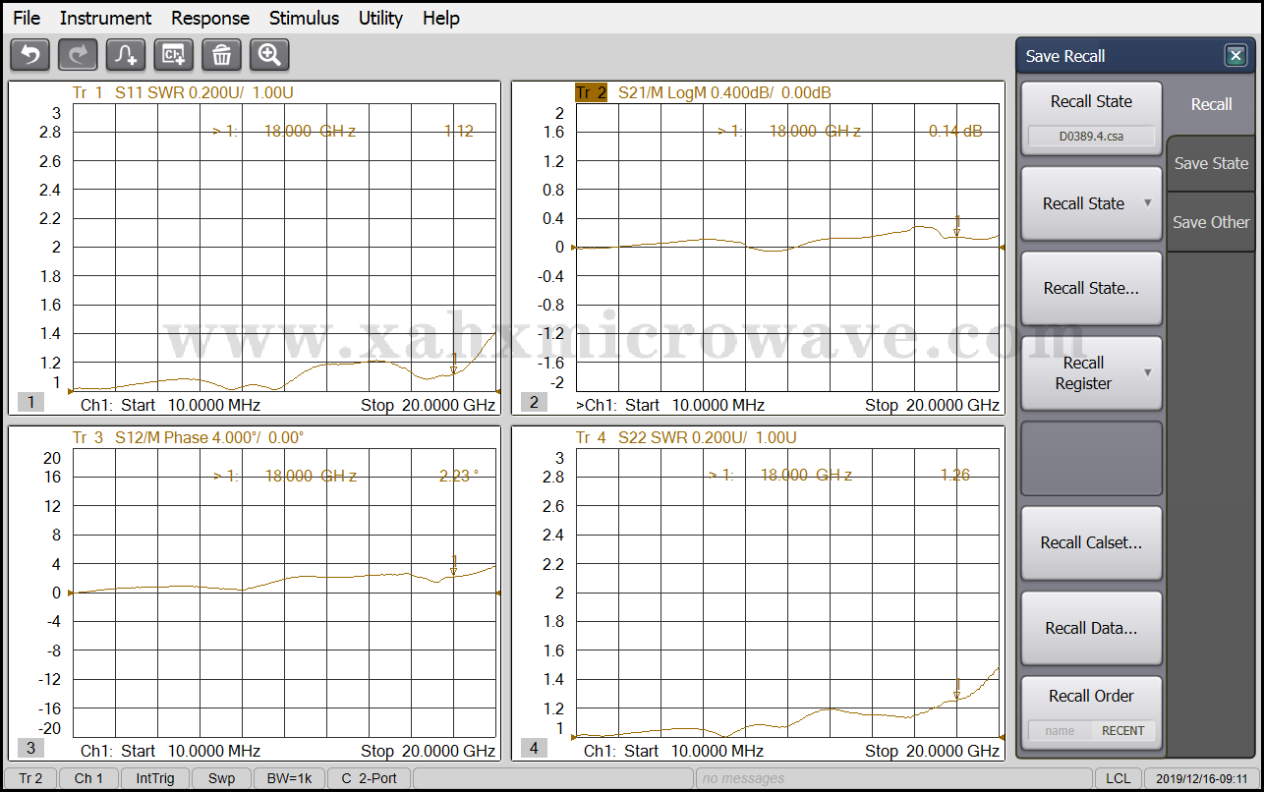1264x792 pixels.
Task: Switch to the Save State tab
Action: pyautogui.click(x=1211, y=163)
